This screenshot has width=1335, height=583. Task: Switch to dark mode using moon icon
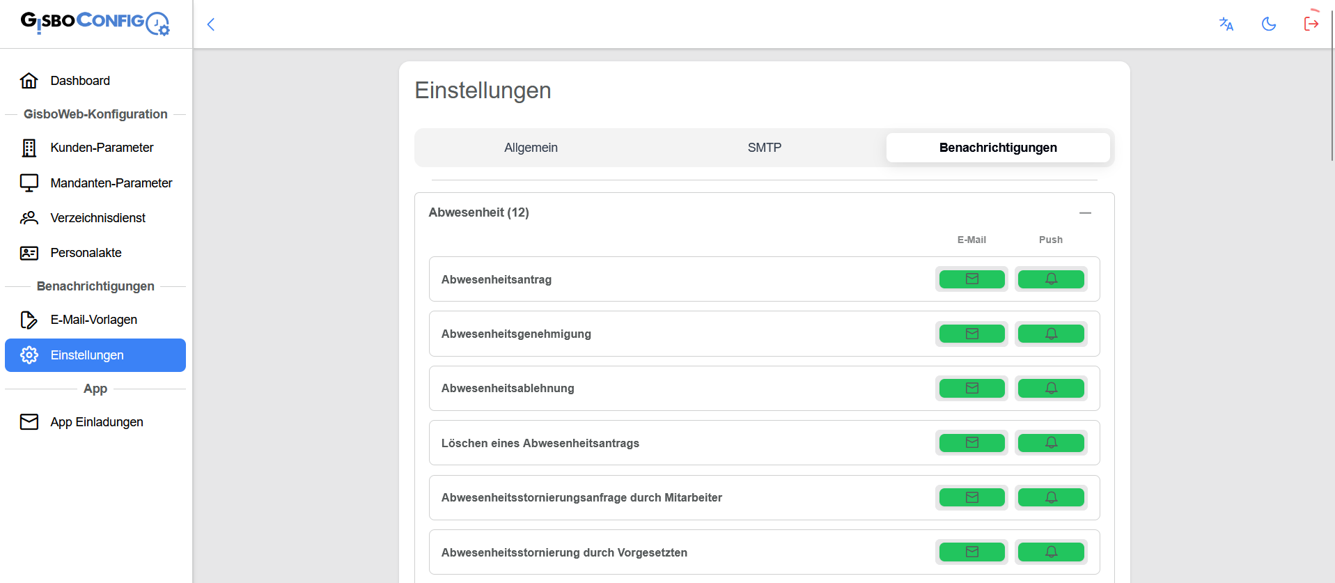click(1269, 24)
